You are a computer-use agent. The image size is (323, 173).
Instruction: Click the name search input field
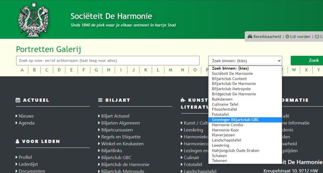(x=108, y=61)
